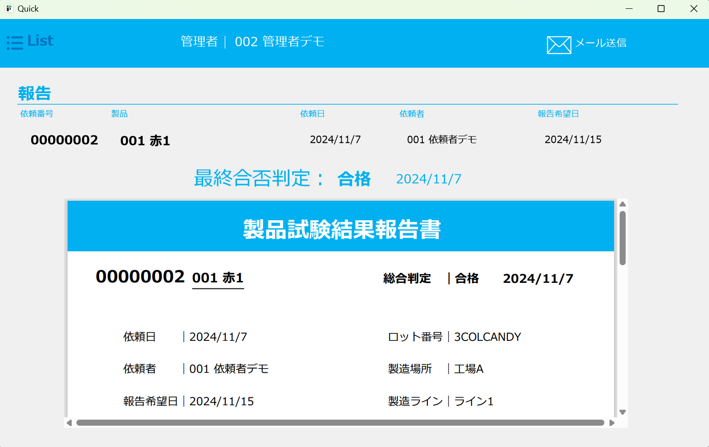This screenshot has width=709, height=447.
Task: Click the vertical scrollbar thumb
Action: (622, 238)
